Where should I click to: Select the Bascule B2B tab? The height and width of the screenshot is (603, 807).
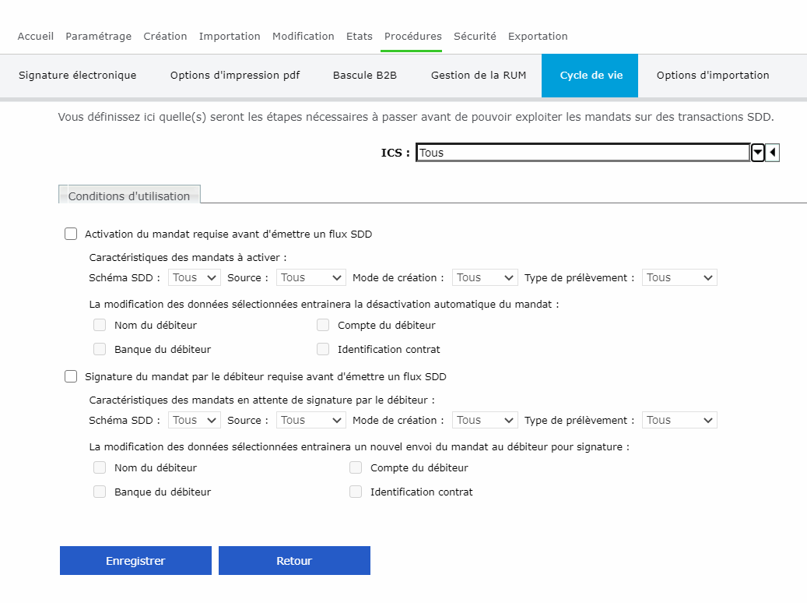coord(365,76)
